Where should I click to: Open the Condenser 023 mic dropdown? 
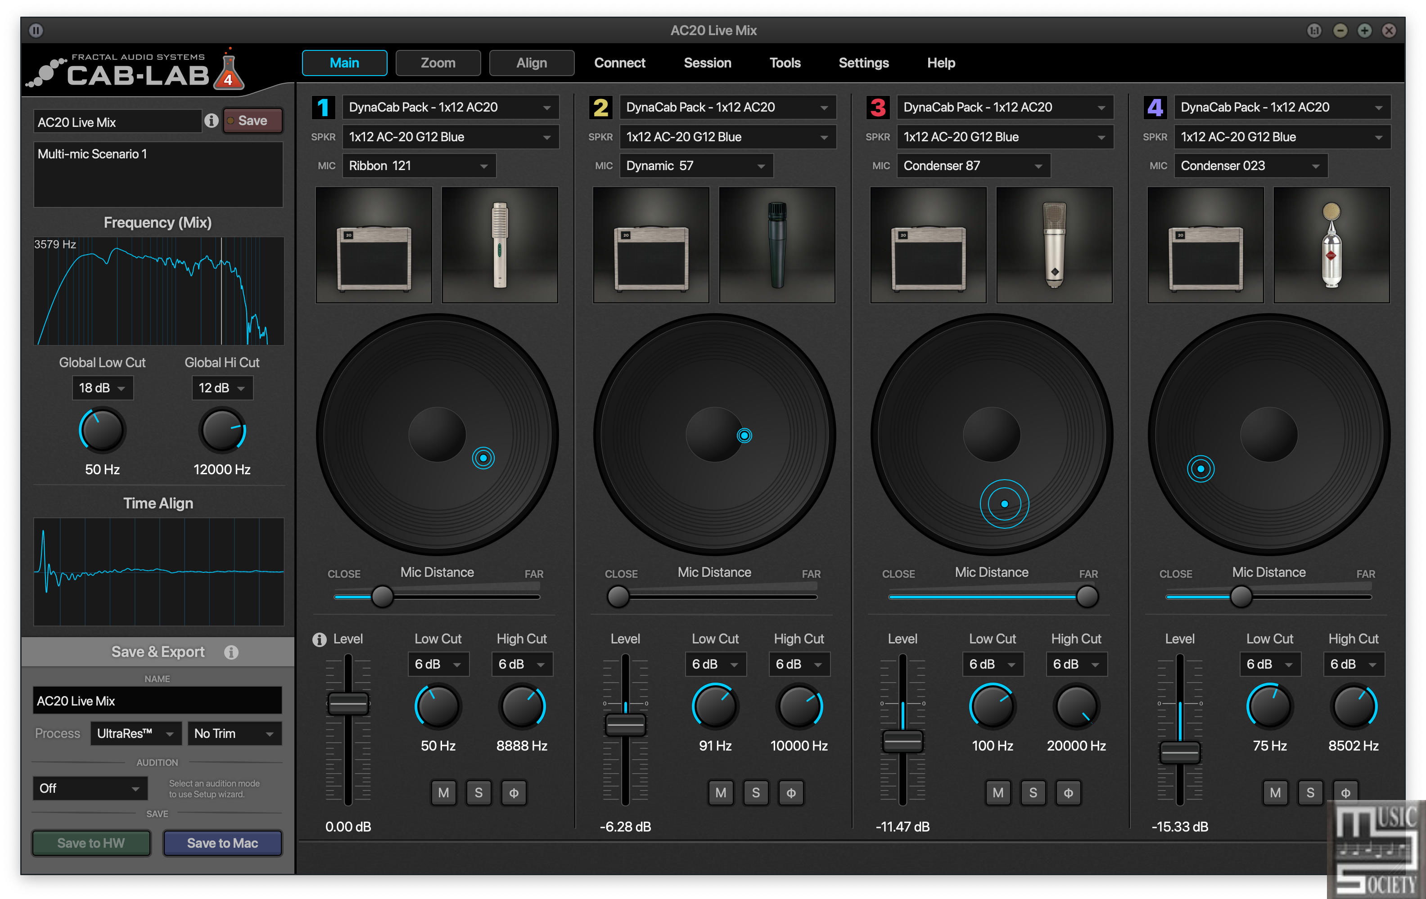coord(1251,166)
